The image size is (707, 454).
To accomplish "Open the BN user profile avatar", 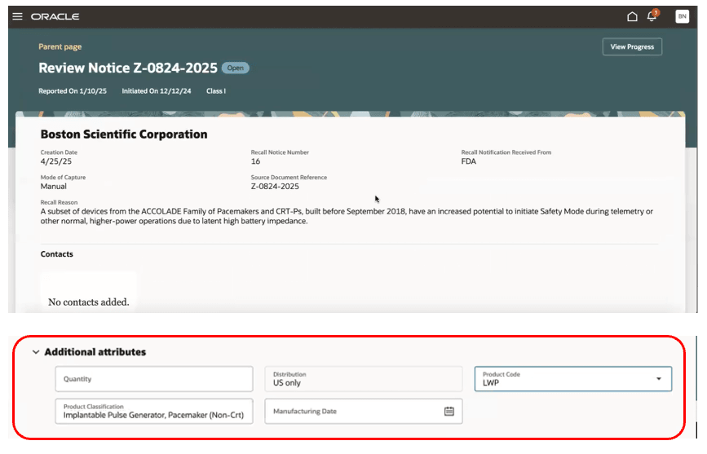I will click(x=683, y=16).
